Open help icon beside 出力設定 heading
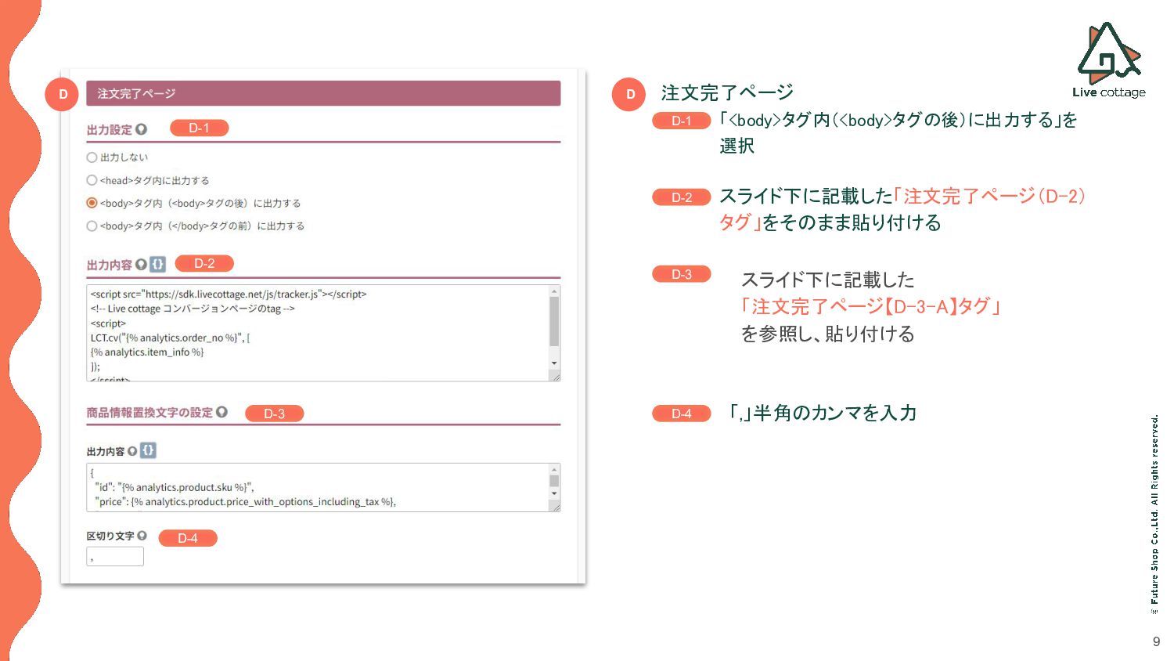The height and width of the screenshot is (661, 1174). point(141,129)
